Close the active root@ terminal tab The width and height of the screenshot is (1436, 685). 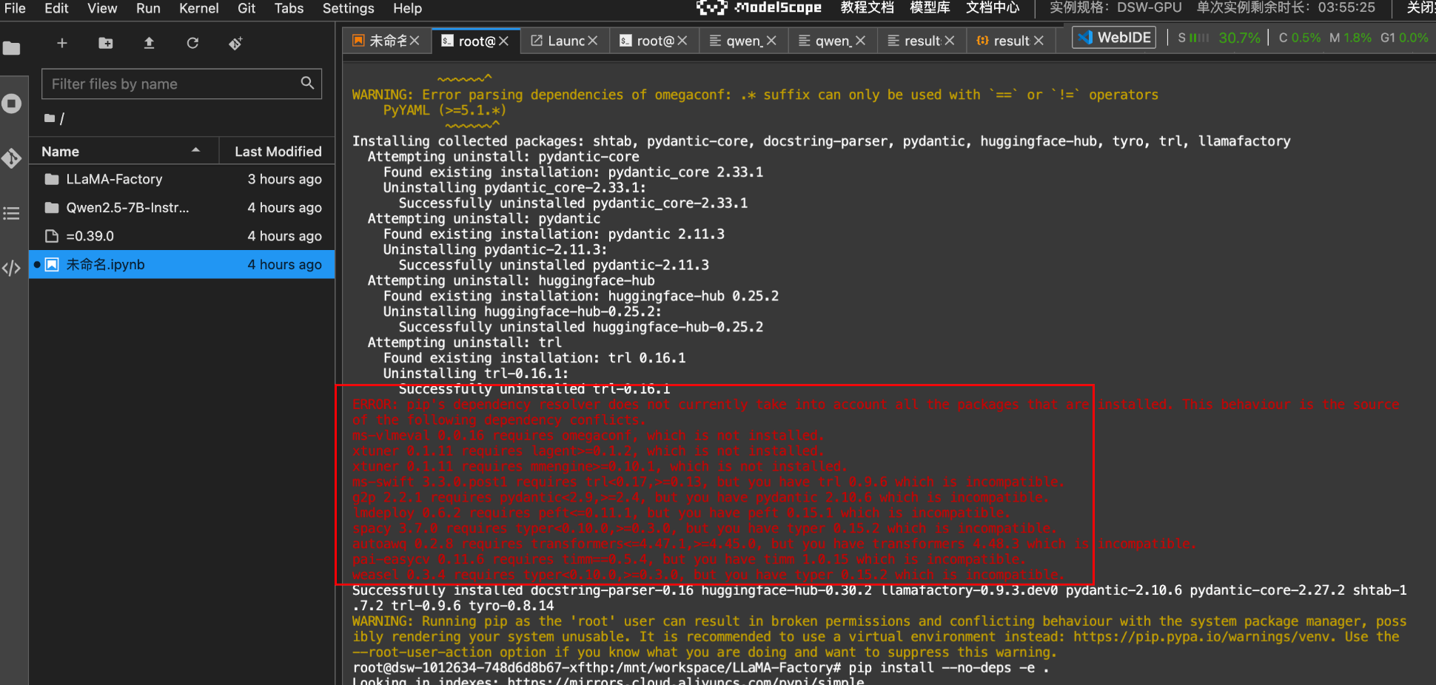(x=503, y=41)
